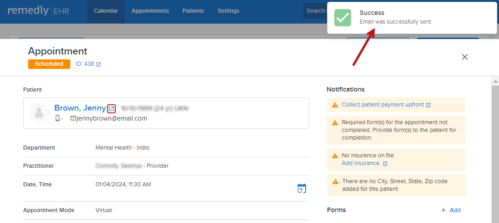The height and width of the screenshot is (223, 499).
Task: Follow the Collect patient payment upfront link
Action: [x=383, y=105]
